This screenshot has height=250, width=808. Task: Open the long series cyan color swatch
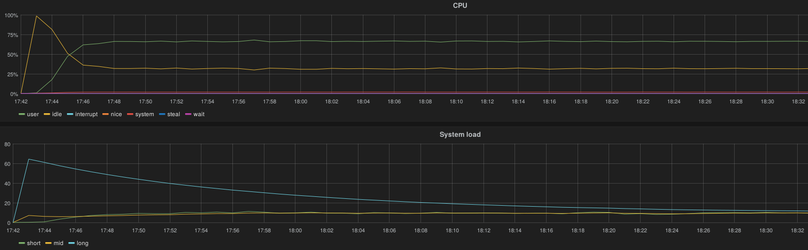71,243
